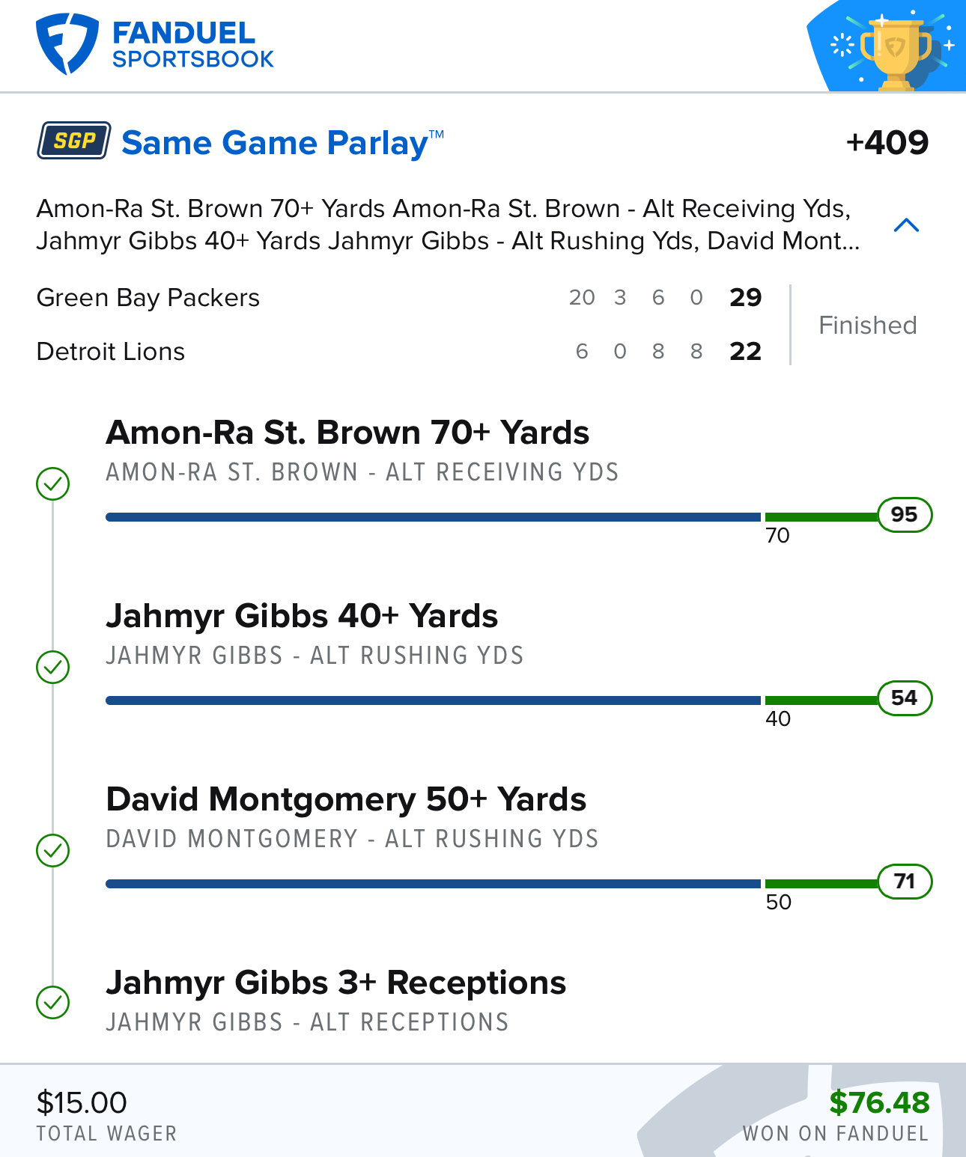966x1157 pixels.
Task: Click the truncated parlay legs summary text
Action: pyautogui.click(x=448, y=225)
